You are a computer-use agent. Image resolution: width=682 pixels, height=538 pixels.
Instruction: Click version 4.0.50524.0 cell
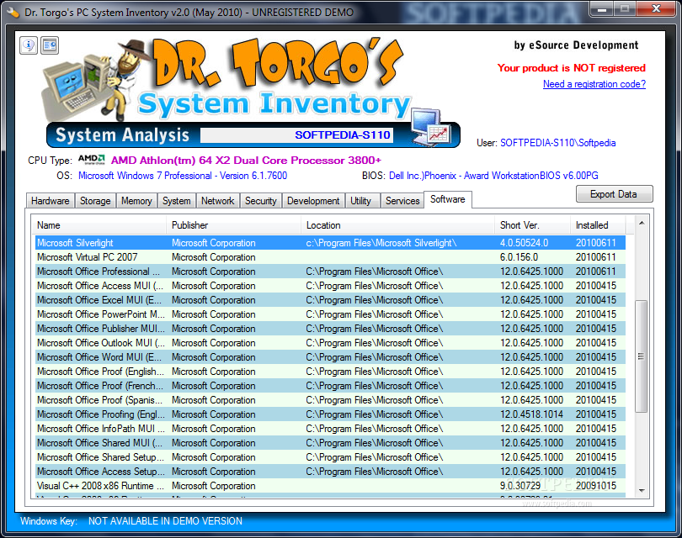click(x=524, y=243)
